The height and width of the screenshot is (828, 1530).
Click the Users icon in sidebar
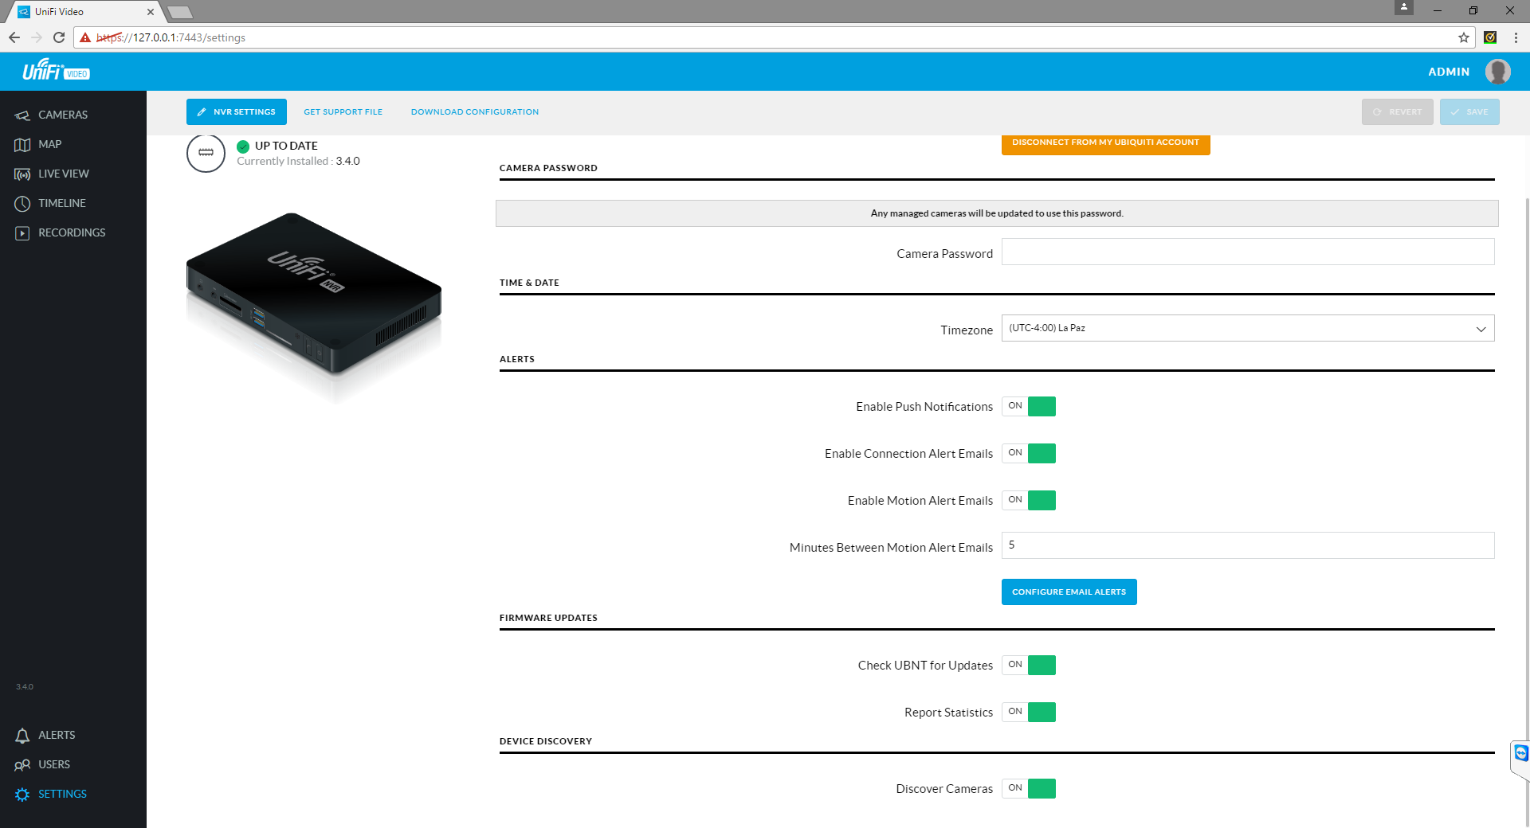22,764
